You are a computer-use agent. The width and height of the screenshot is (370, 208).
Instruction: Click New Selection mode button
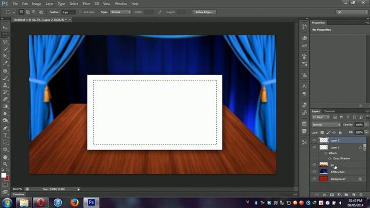pyautogui.click(x=21, y=12)
